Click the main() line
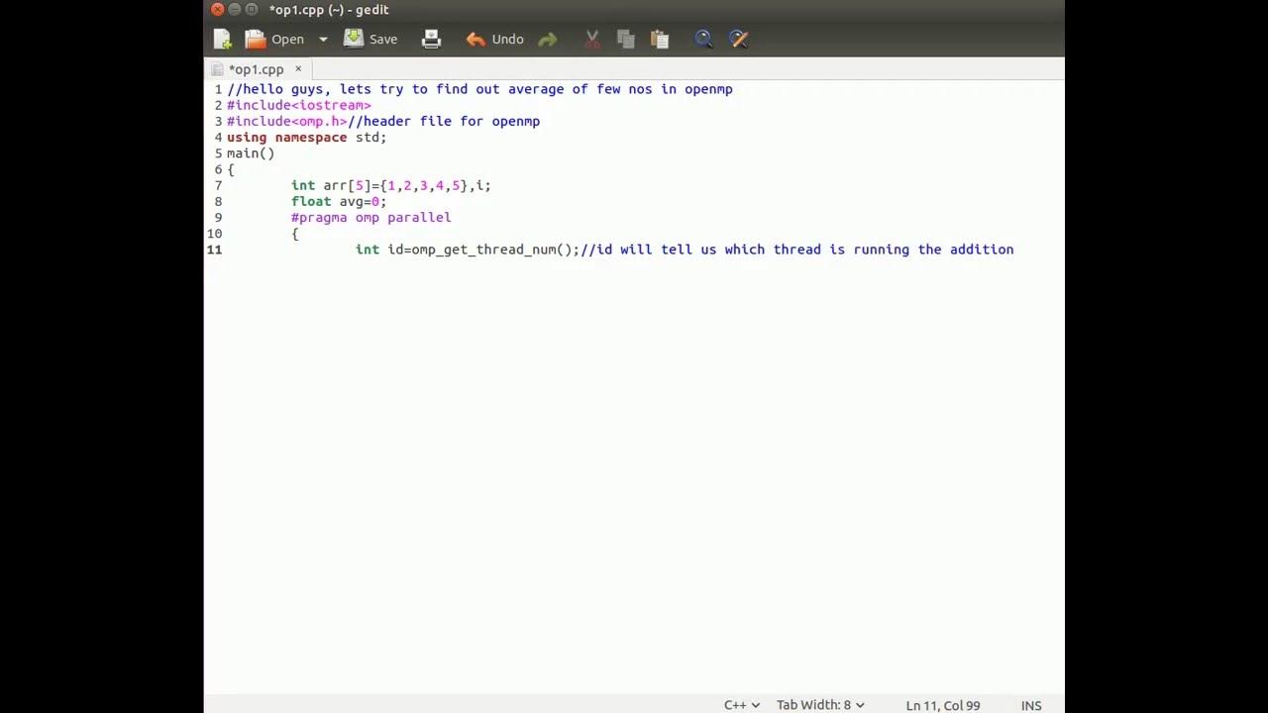This screenshot has width=1268, height=713. [x=251, y=153]
